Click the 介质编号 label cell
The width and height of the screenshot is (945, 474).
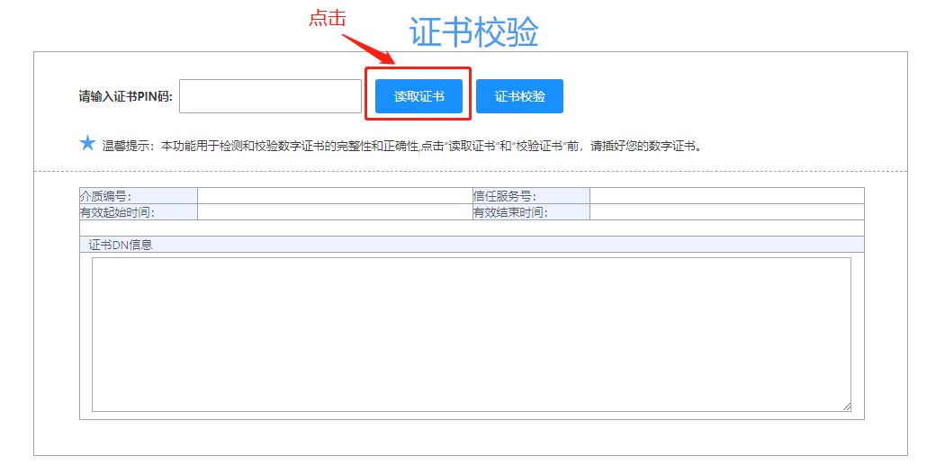tap(138, 196)
